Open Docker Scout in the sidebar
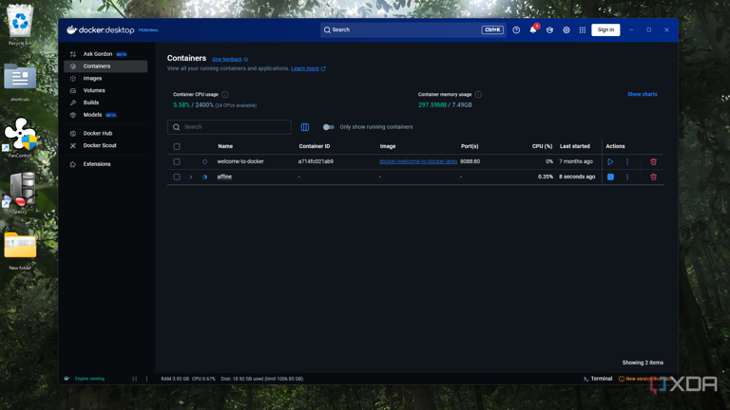 click(x=106, y=145)
